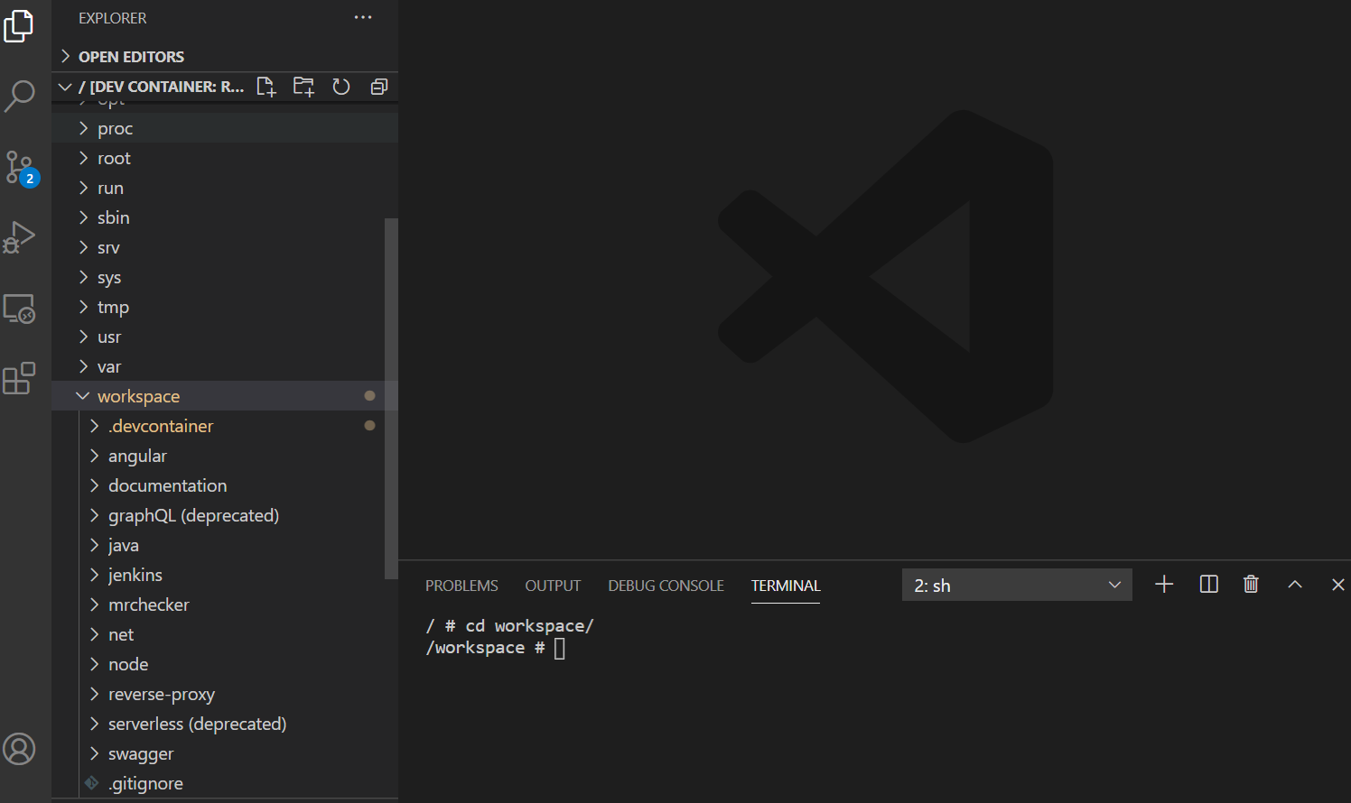Open a new terminal with the plus icon
This screenshot has height=803, width=1351.
pos(1163,584)
